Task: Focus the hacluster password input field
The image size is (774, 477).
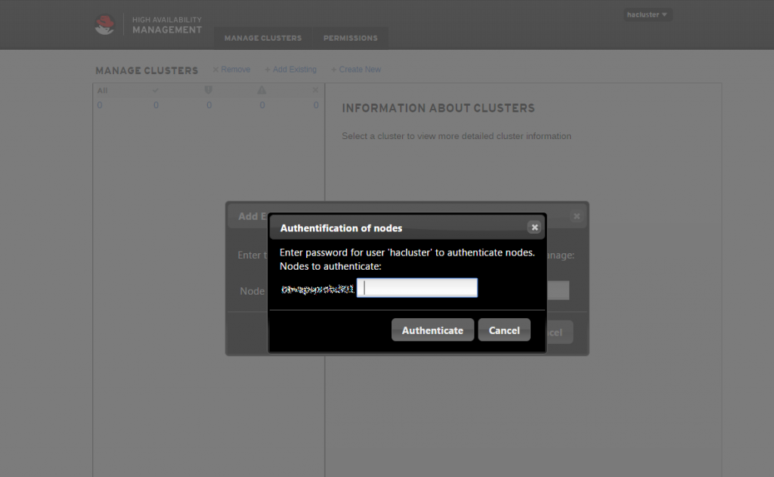Action: [x=416, y=287]
